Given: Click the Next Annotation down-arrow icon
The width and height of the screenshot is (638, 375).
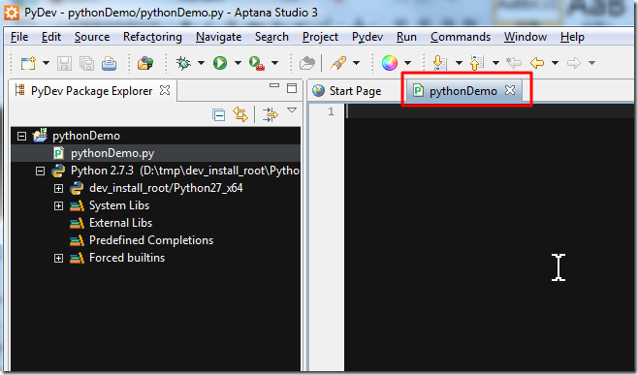Looking at the screenshot, I should pos(440,63).
